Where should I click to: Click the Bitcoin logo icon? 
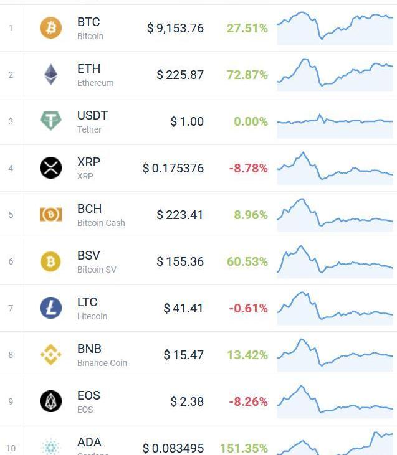(x=51, y=28)
